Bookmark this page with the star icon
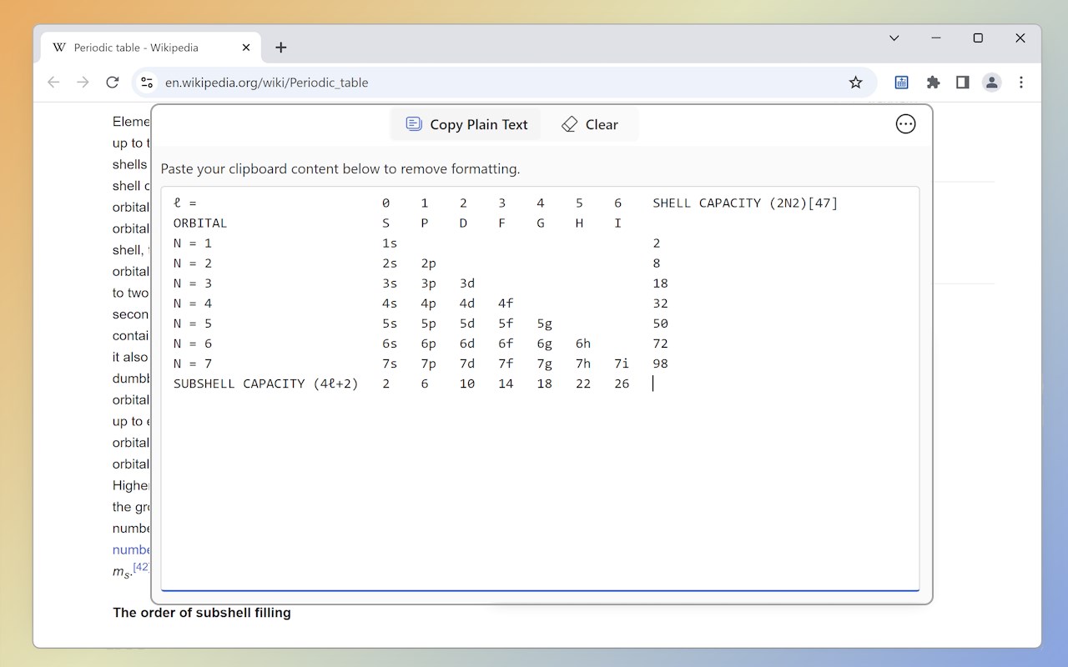1068x667 pixels. click(855, 83)
